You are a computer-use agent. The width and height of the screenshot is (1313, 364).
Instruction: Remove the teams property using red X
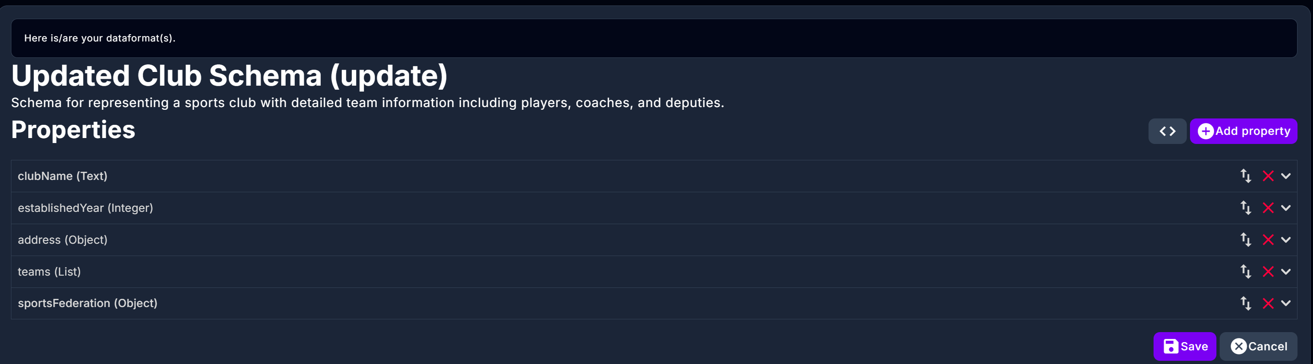coord(1267,272)
